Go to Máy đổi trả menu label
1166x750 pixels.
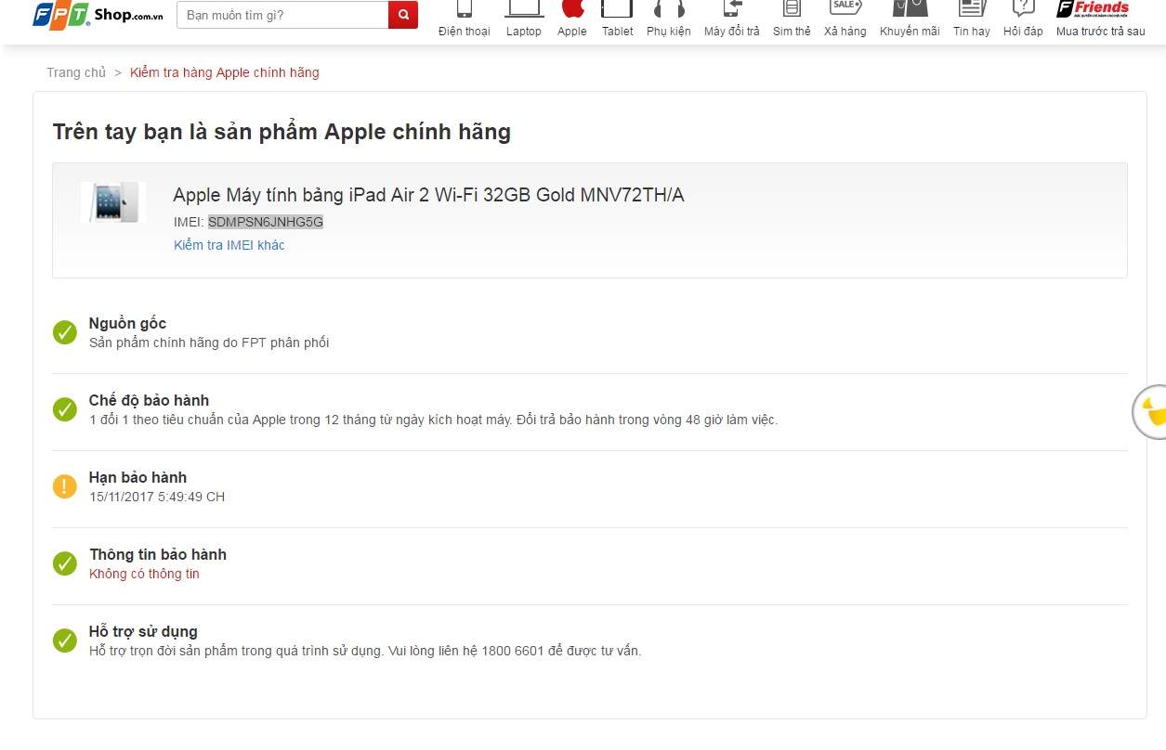[732, 32]
